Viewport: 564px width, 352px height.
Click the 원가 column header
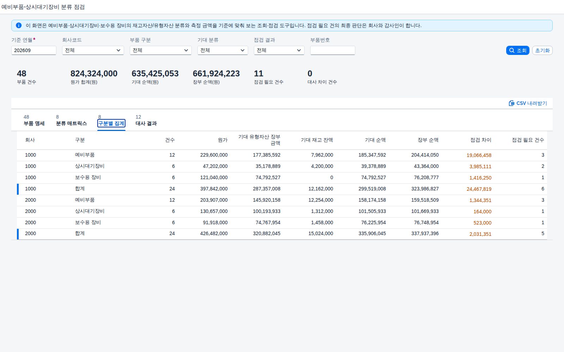tap(223, 140)
